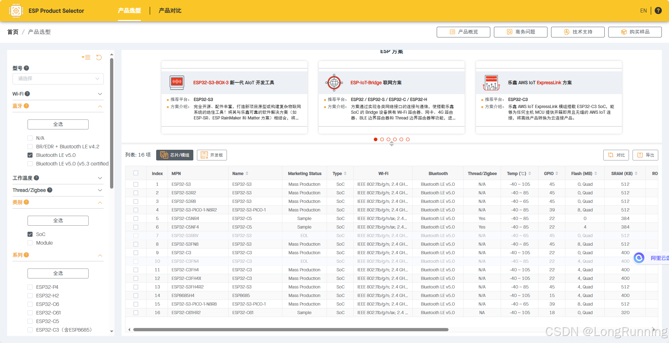Screen dimensions: 669x343
Task: Click 全选 under the 系列 filter
Action: pyautogui.click(x=58, y=273)
